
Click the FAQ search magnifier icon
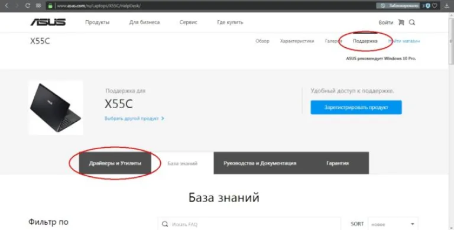coord(165,224)
